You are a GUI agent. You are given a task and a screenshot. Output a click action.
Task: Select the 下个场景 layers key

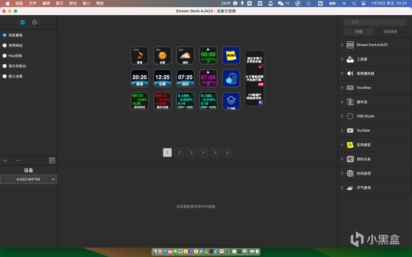click(x=231, y=101)
